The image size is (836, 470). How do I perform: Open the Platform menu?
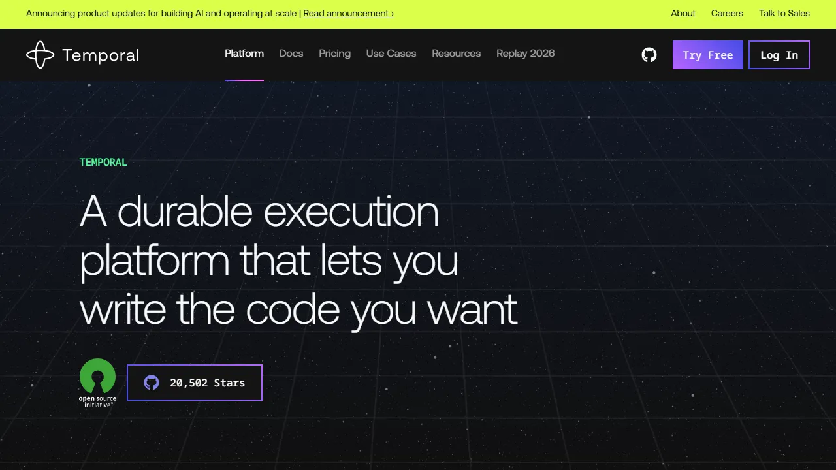coord(244,54)
